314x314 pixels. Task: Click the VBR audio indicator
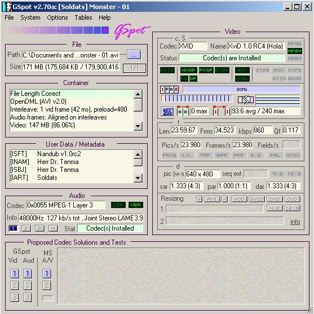tap(136, 205)
